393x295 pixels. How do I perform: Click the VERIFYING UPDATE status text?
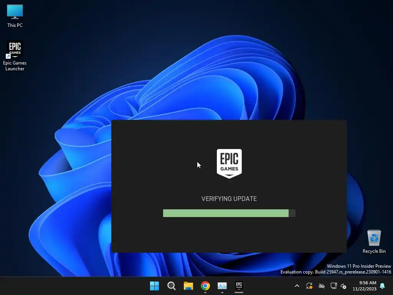pos(229,199)
